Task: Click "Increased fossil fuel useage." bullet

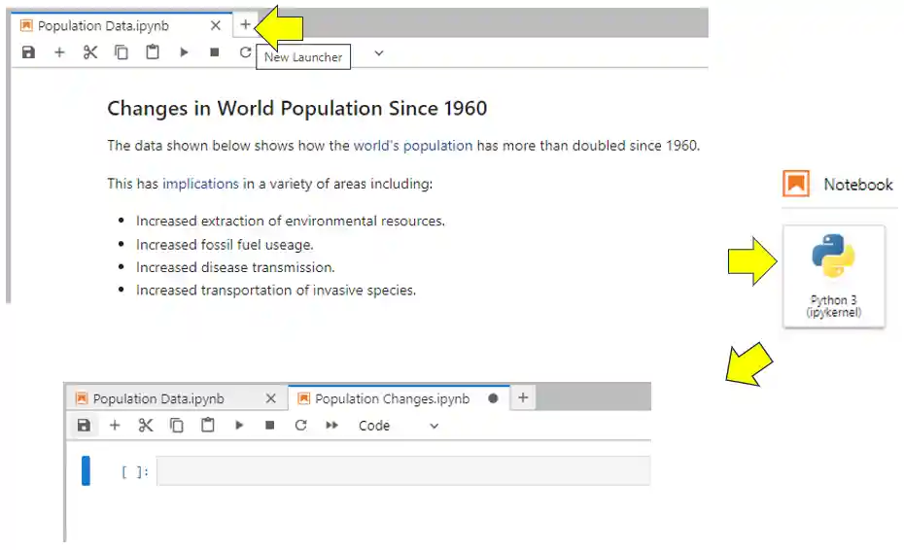Action: pyautogui.click(x=225, y=245)
